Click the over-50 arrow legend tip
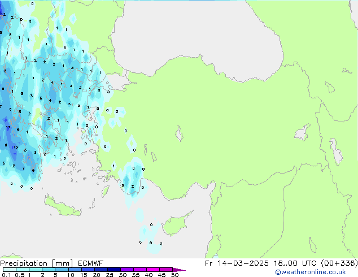 click(x=179, y=270)
